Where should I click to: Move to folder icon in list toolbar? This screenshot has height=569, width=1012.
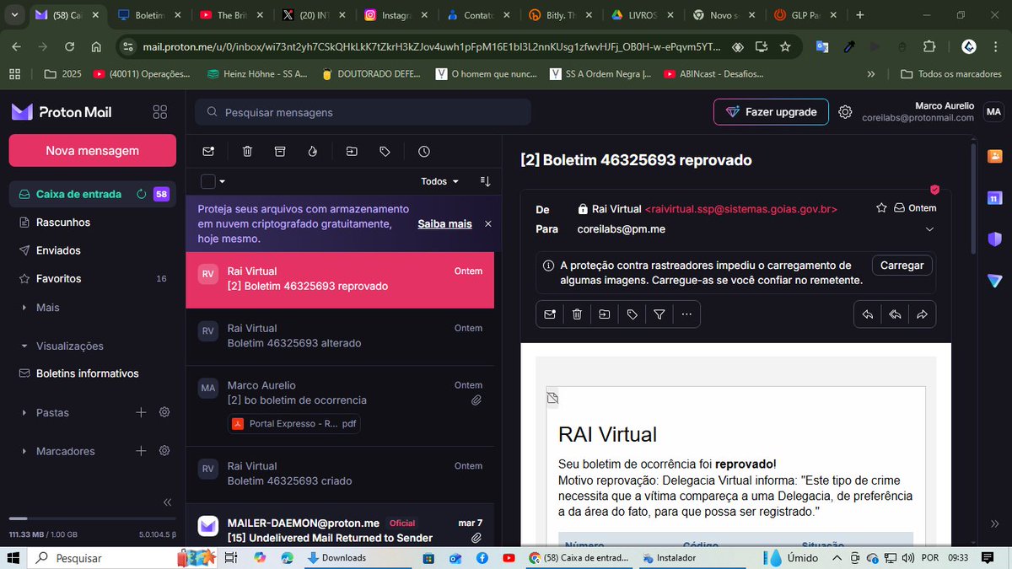(352, 152)
